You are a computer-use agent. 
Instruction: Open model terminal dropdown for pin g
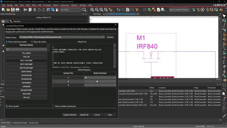[115, 81]
